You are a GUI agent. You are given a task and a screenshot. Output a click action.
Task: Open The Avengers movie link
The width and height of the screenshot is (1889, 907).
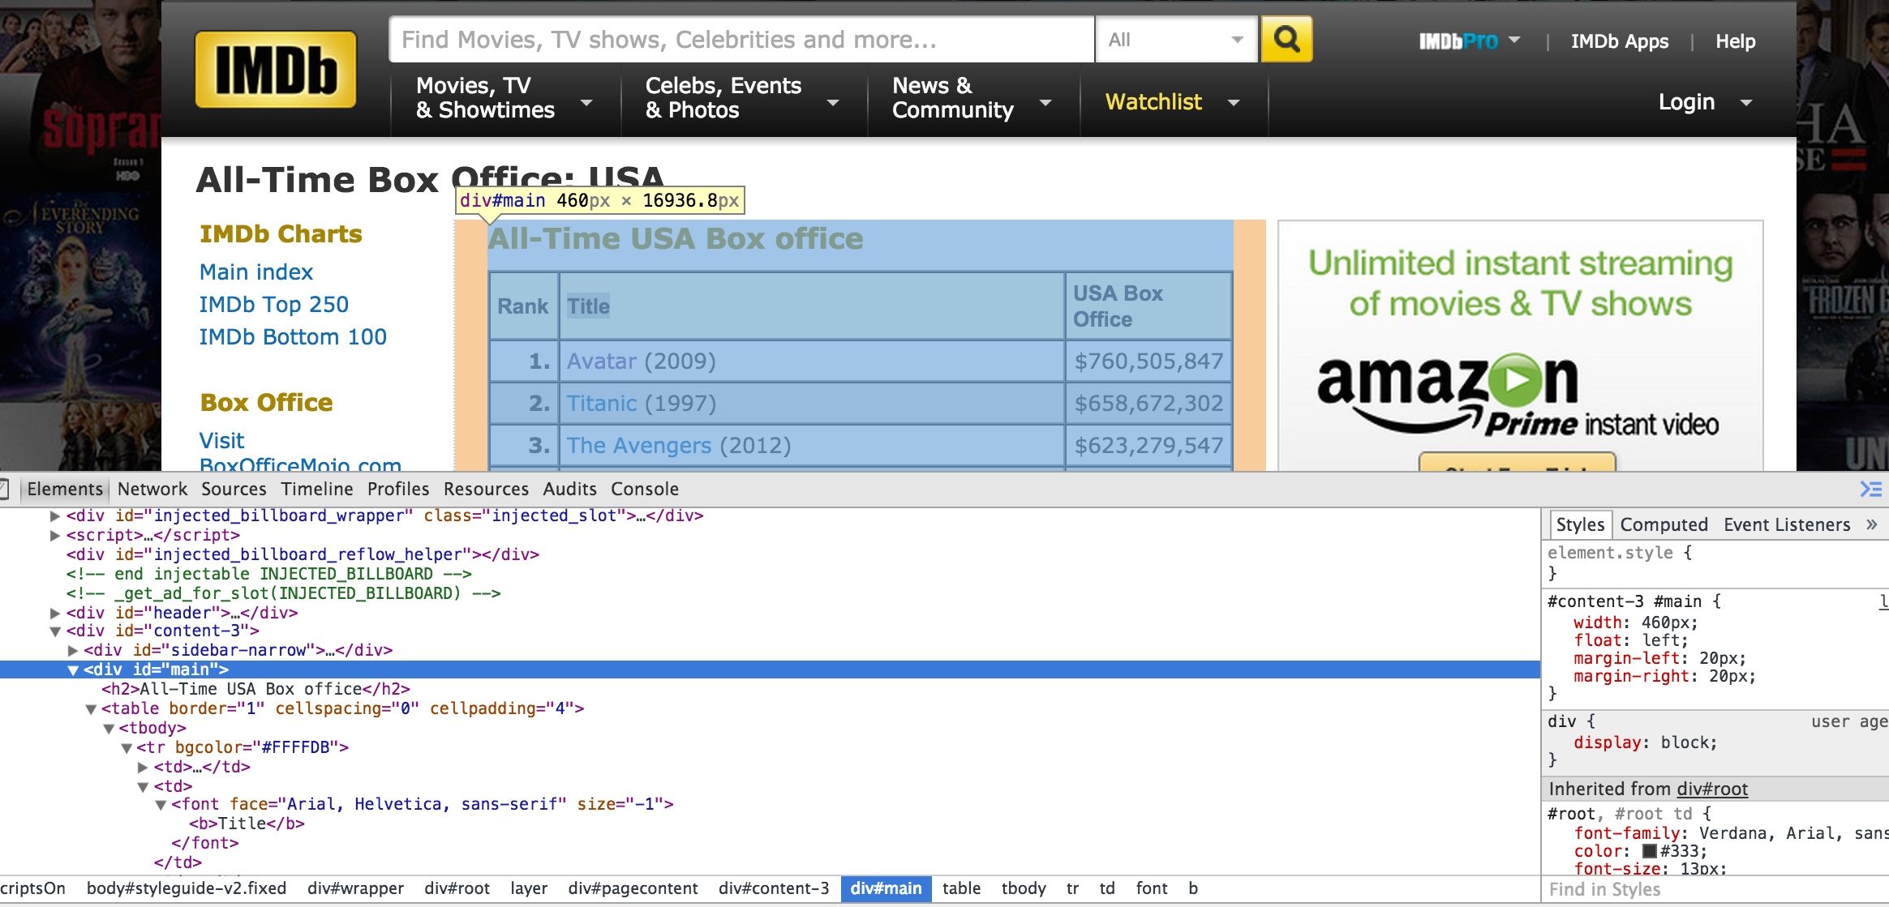(x=639, y=445)
